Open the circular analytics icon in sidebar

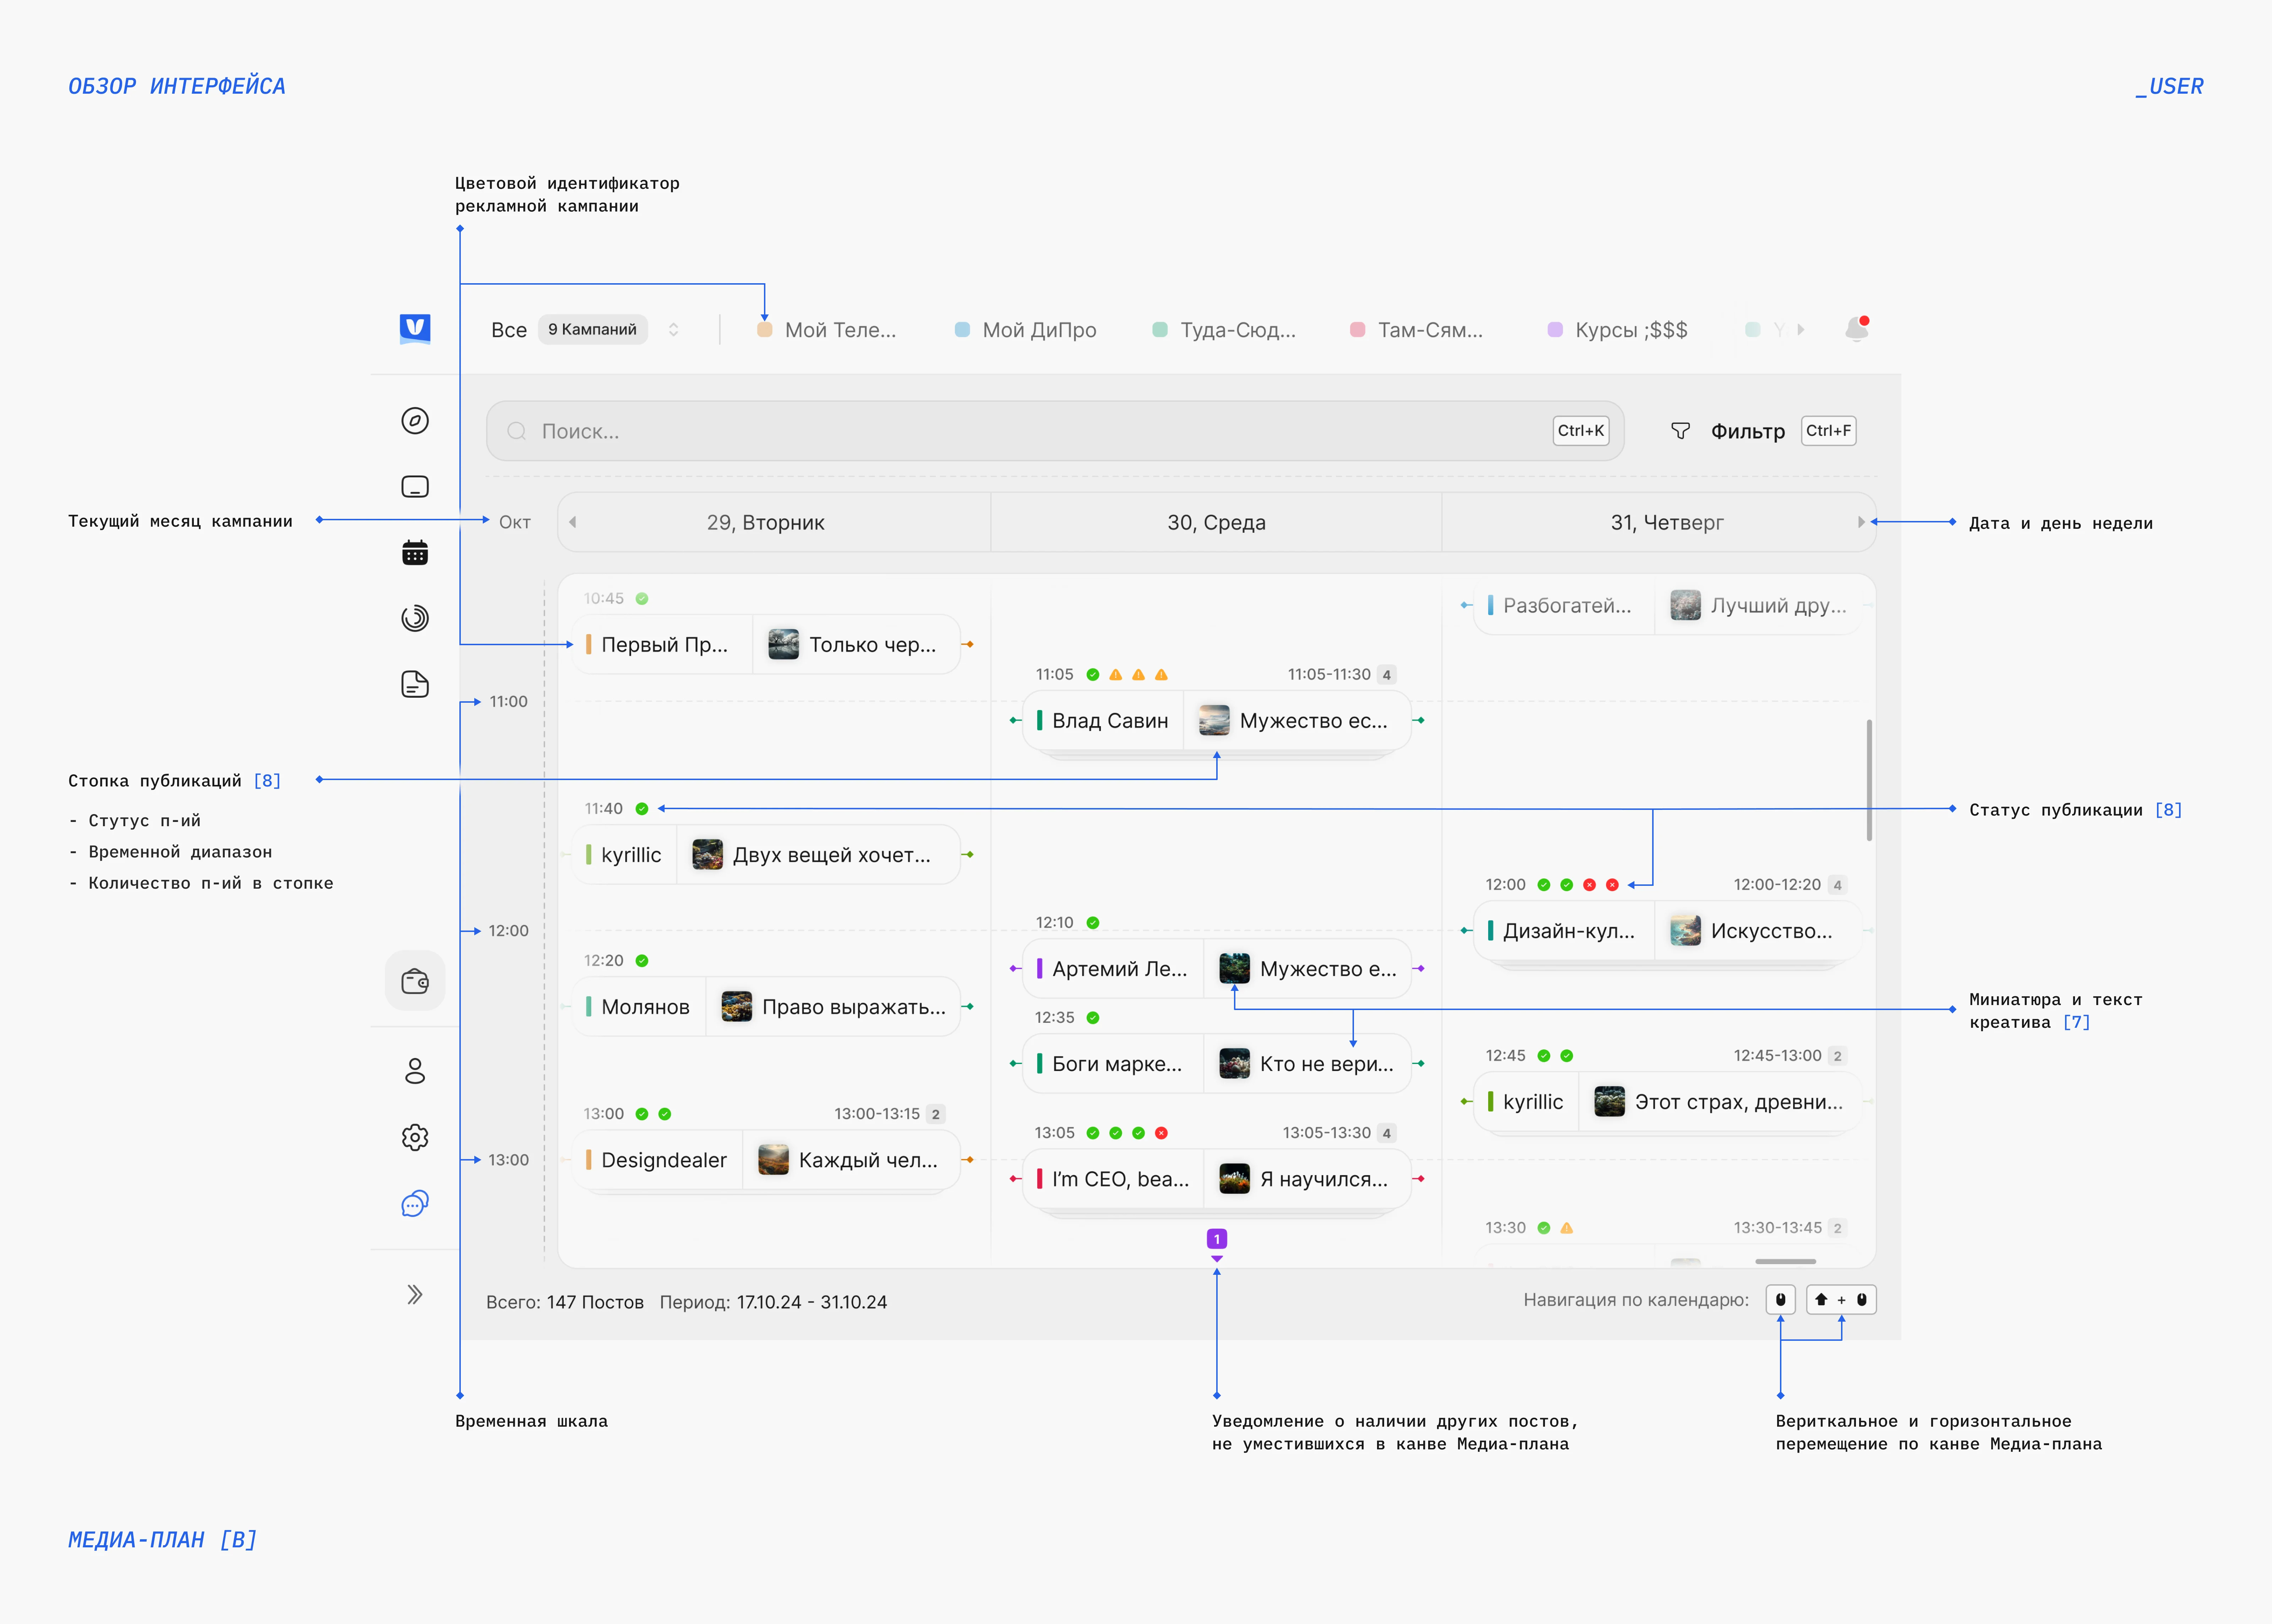(415, 618)
